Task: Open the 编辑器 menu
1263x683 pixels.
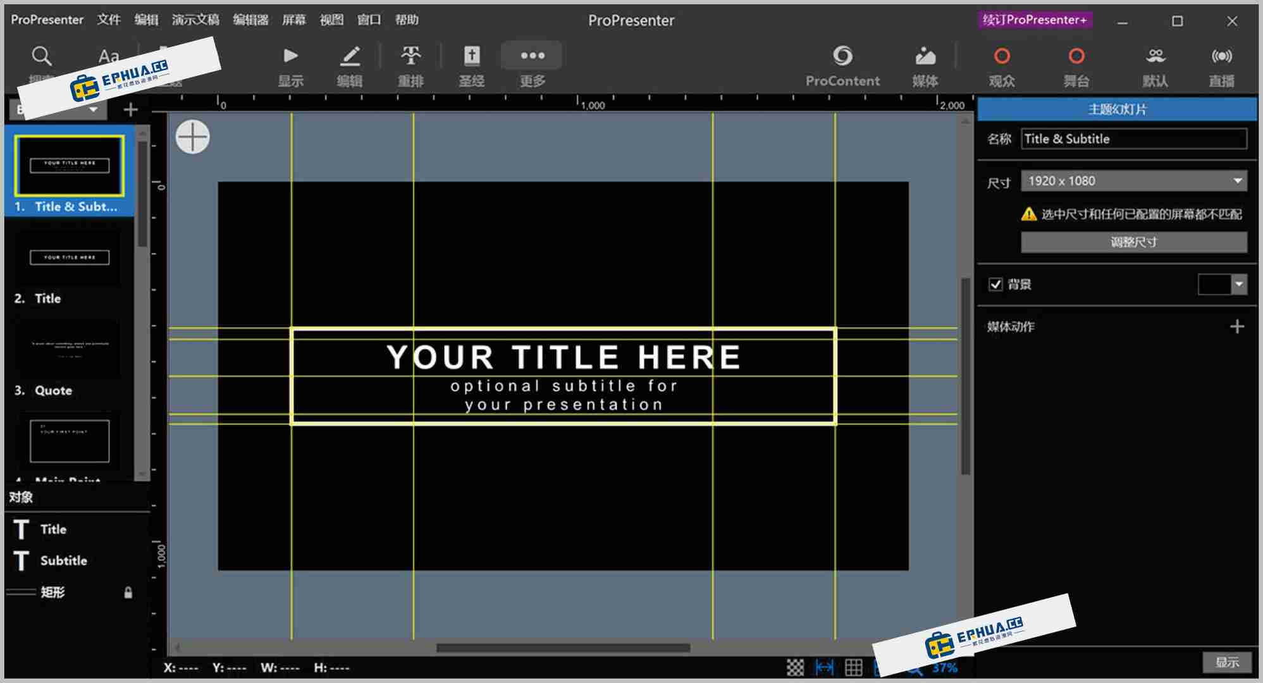Action: 250,20
